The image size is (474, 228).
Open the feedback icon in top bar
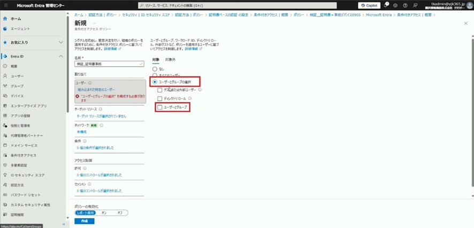[x=416, y=5]
